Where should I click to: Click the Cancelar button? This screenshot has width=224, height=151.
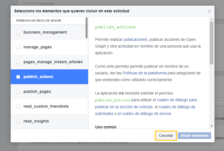(166, 136)
